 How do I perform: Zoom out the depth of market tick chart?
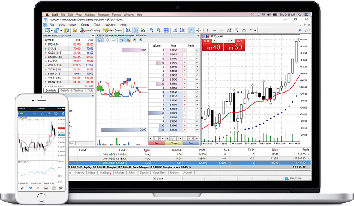141,40
